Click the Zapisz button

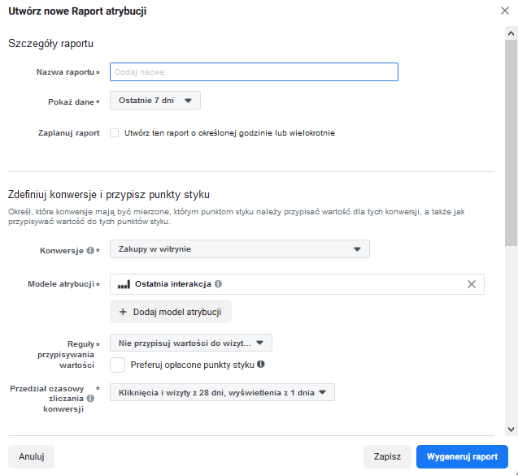[387, 456]
